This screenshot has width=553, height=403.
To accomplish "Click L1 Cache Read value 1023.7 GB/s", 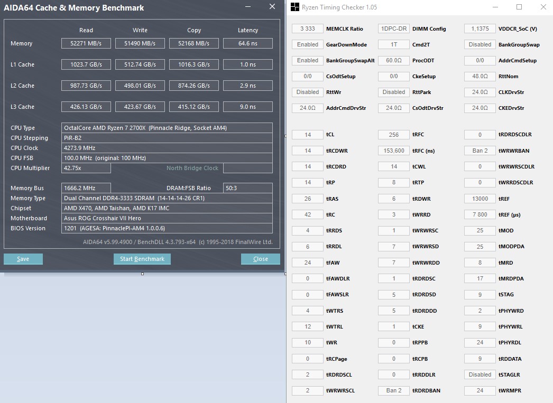I will [x=86, y=64].
